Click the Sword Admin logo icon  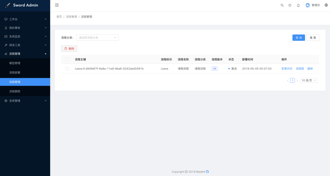pyautogui.click(x=8, y=5)
